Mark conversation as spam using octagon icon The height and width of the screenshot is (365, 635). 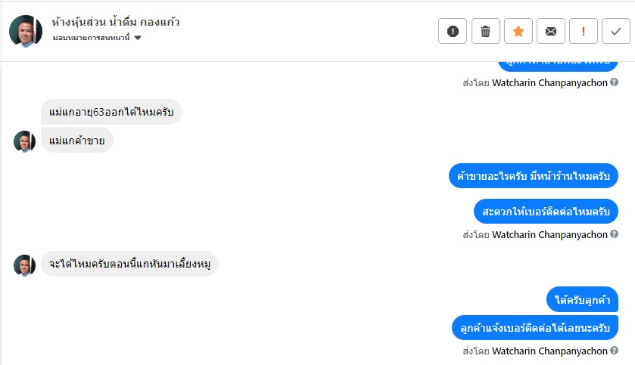click(x=453, y=31)
